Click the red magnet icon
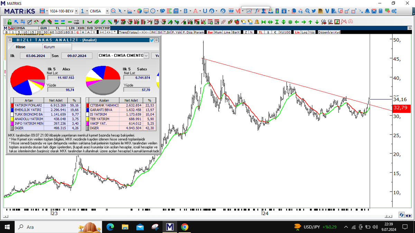Viewport: 415px width, 233px height. 350,22
